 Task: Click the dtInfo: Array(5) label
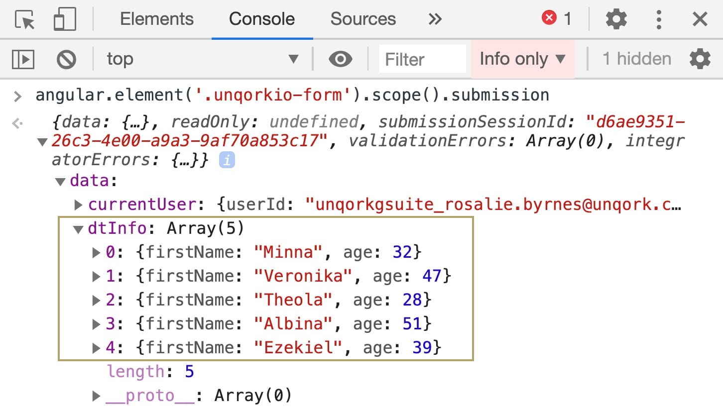[166, 229]
